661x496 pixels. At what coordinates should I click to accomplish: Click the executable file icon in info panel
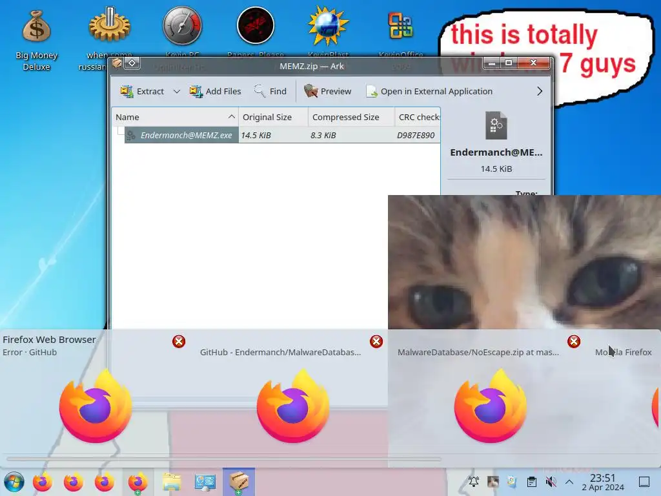[496, 125]
